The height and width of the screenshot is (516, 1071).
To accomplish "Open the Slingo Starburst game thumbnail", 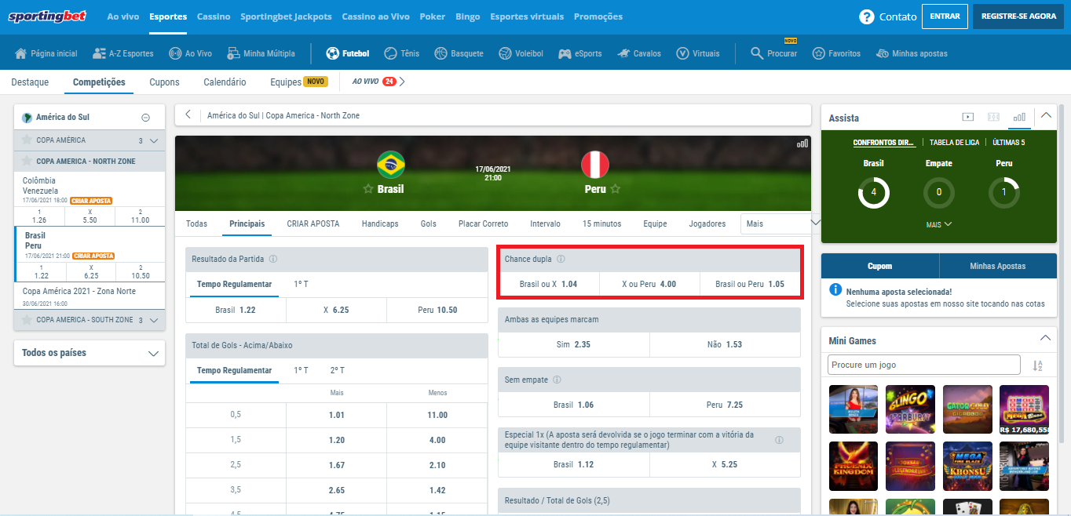I will [x=910, y=409].
